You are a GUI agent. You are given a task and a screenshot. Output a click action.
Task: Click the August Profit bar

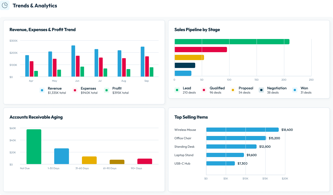(129, 73)
